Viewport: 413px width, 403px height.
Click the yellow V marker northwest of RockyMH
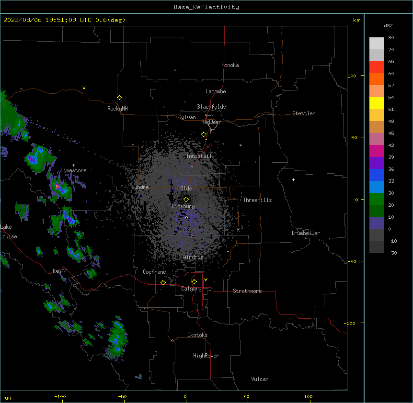coord(84,88)
